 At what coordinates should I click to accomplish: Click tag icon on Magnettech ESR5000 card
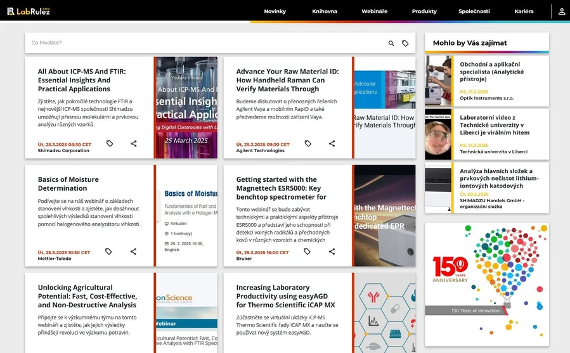point(307,252)
